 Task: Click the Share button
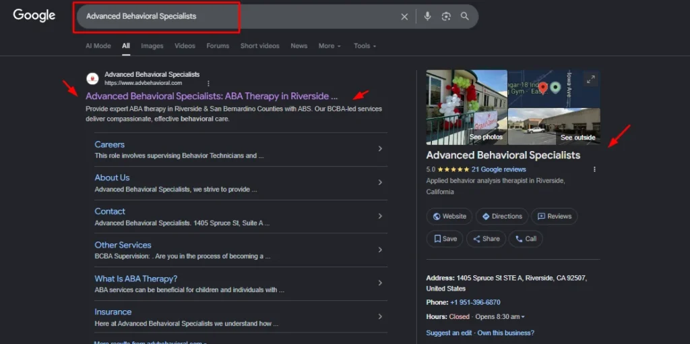pyautogui.click(x=486, y=239)
